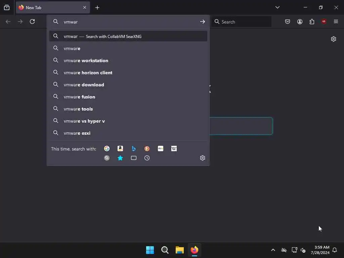Viewport: 344px width, 258px height.
Task: Open the Windows Start menu
Action: [x=150, y=250]
